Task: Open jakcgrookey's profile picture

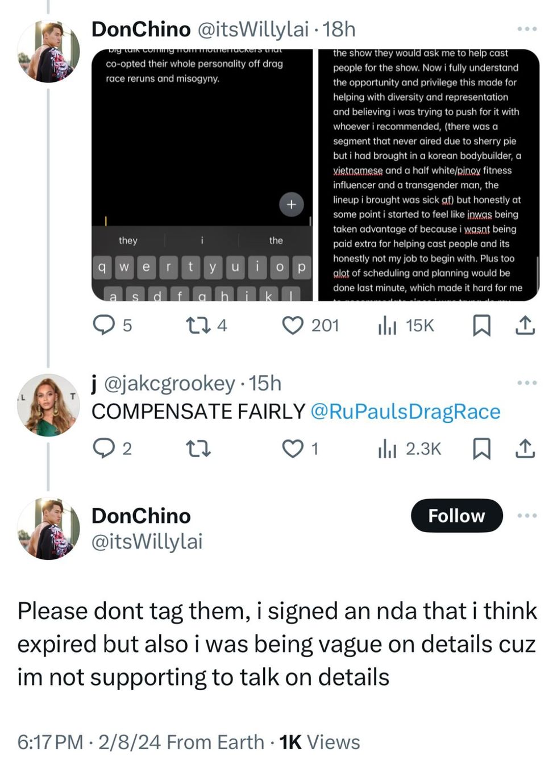Action: tap(48, 405)
